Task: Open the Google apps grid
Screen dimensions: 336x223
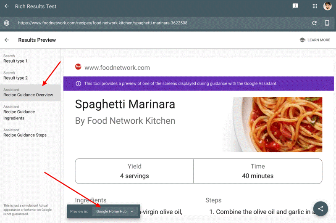Action: tap(315, 6)
